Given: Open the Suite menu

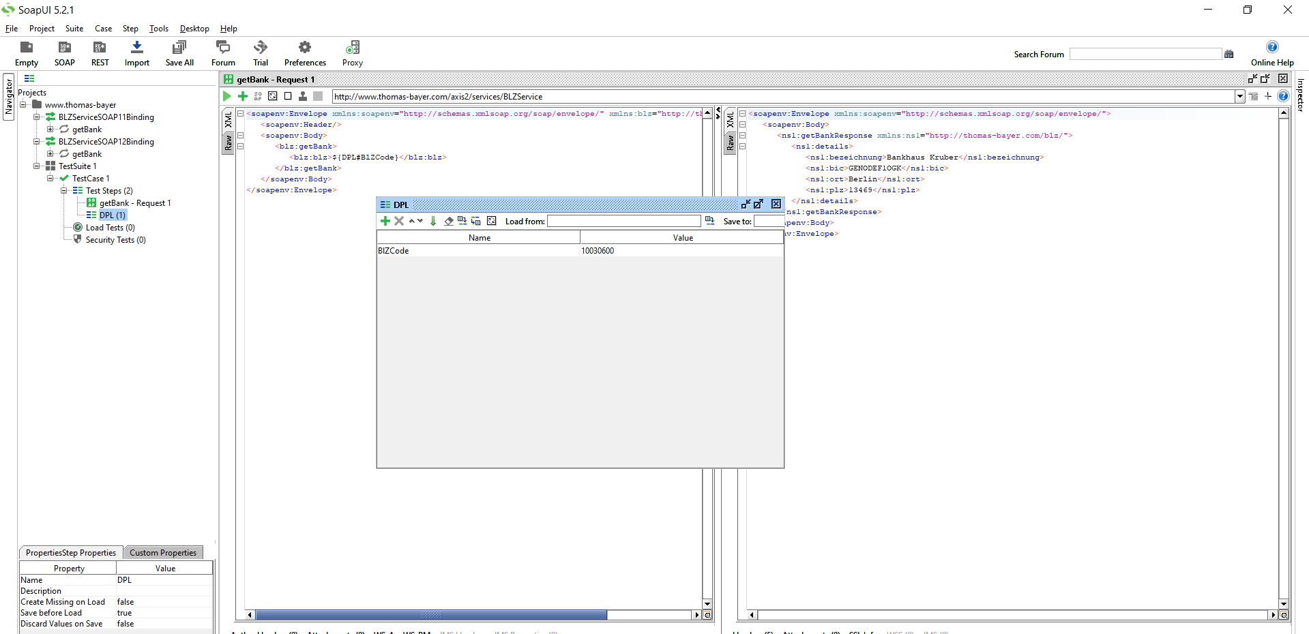Looking at the screenshot, I should (x=74, y=29).
